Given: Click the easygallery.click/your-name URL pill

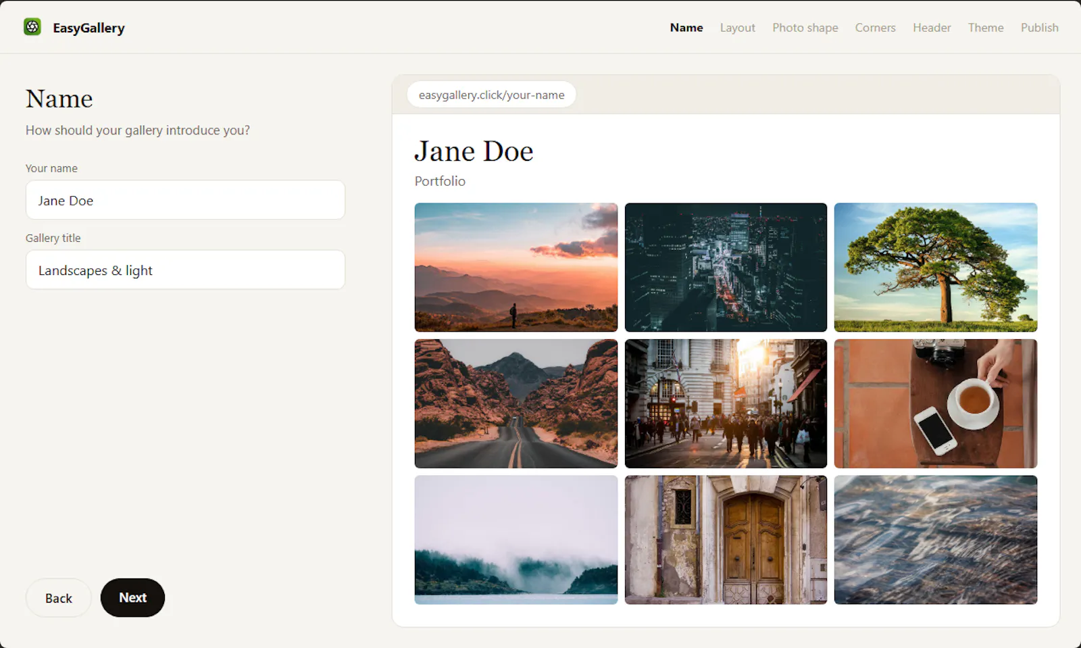Looking at the screenshot, I should tap(491, 95).
